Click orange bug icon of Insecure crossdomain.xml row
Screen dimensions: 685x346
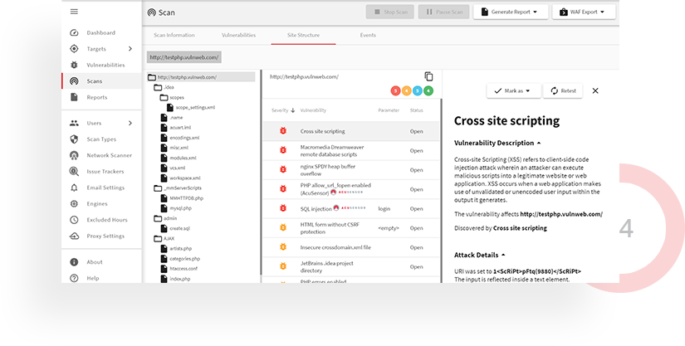click(283, 247)
